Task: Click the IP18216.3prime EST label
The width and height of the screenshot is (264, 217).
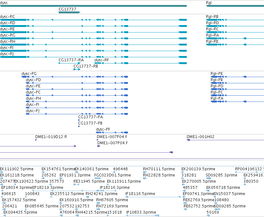Action: click(x=115, y=188)
